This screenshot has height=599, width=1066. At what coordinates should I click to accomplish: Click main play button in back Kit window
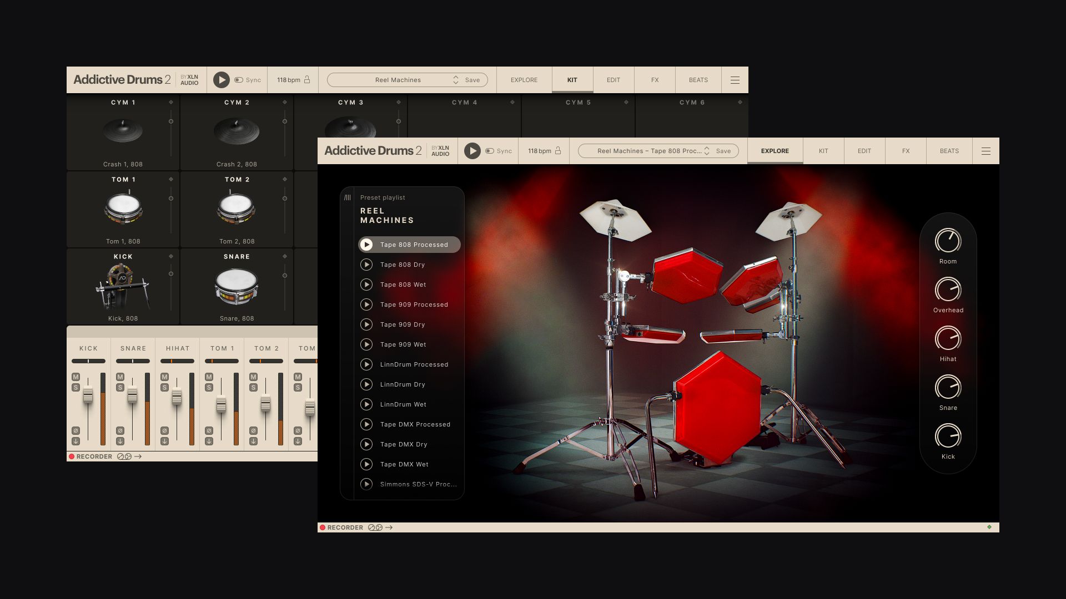[222, 80]
